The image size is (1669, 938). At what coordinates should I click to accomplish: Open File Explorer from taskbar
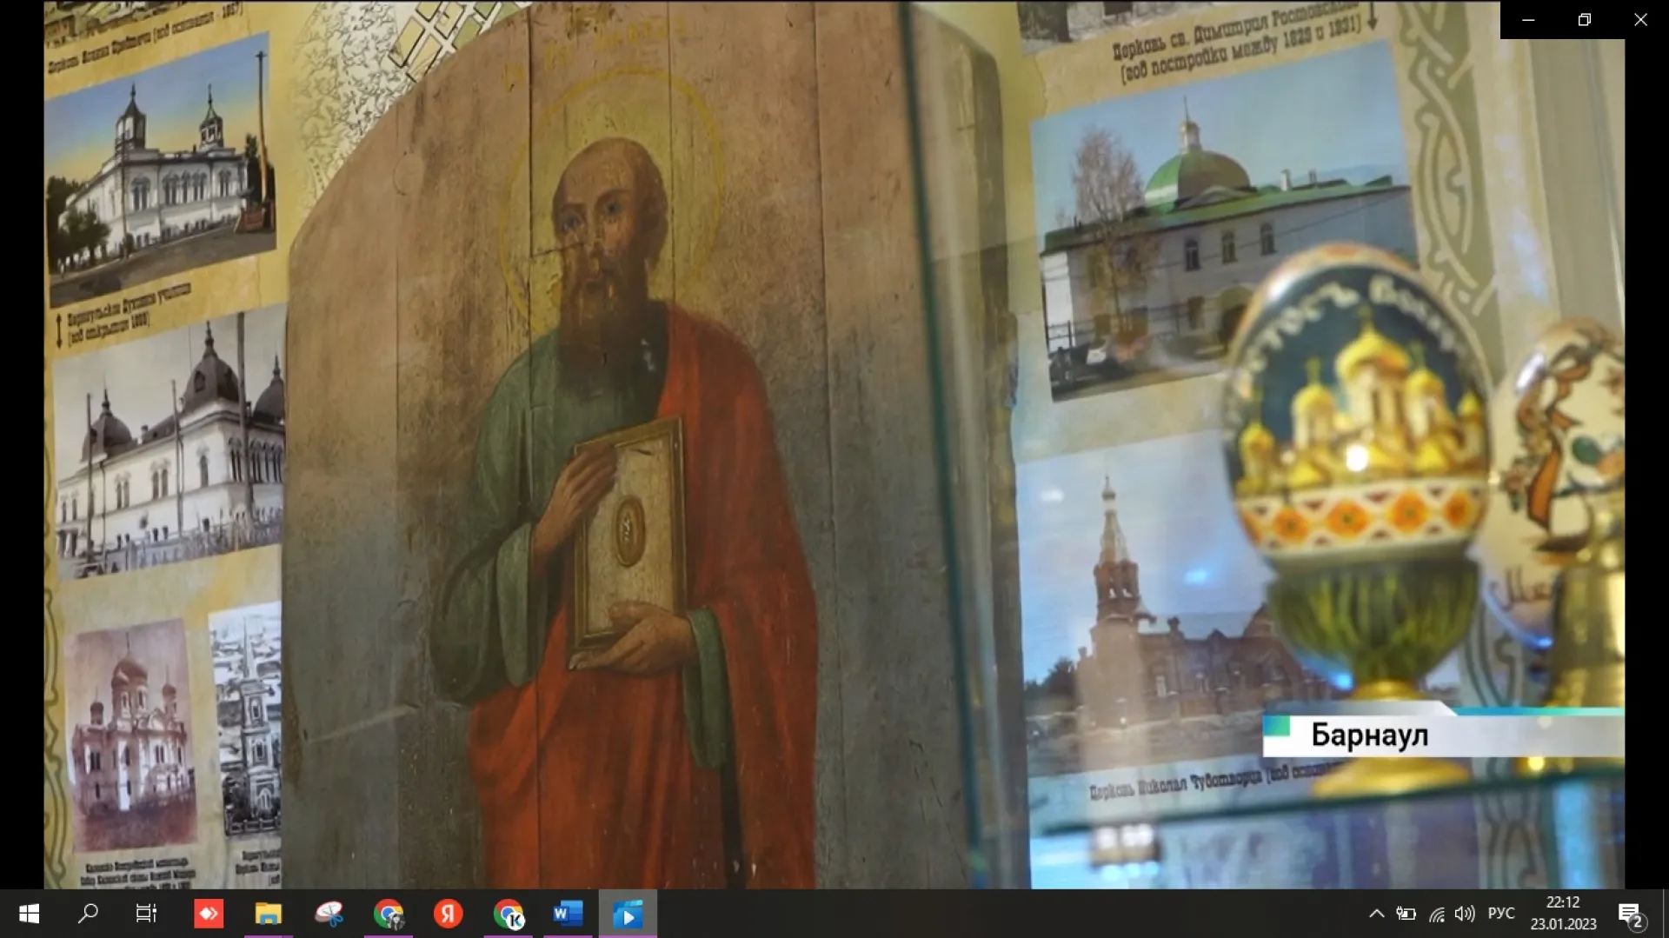tap(269, 914)
